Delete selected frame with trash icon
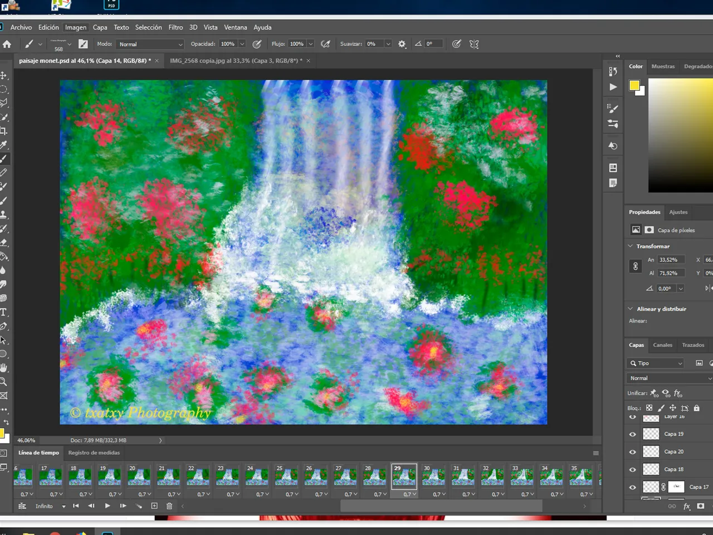Screen dimensions: 713x535 coord(169,506)
